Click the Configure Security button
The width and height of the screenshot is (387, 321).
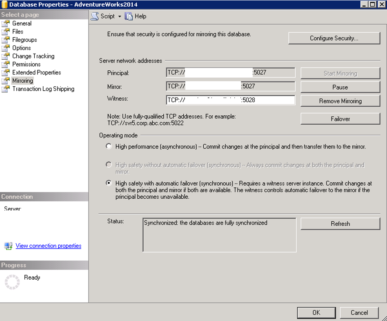pyautogui.click(x=334, y=38)
